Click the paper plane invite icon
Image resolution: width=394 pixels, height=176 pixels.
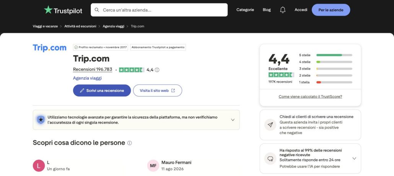pyautogui.click(x=270, y=125)
